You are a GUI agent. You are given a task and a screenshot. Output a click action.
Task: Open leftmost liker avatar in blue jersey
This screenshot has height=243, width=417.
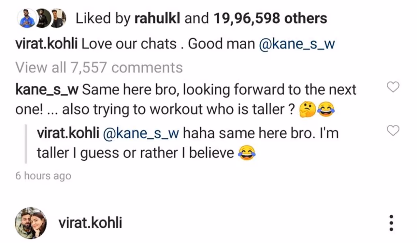tap(27, 18)
